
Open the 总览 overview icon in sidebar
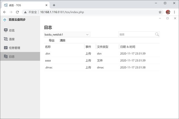tap(6, 30)
